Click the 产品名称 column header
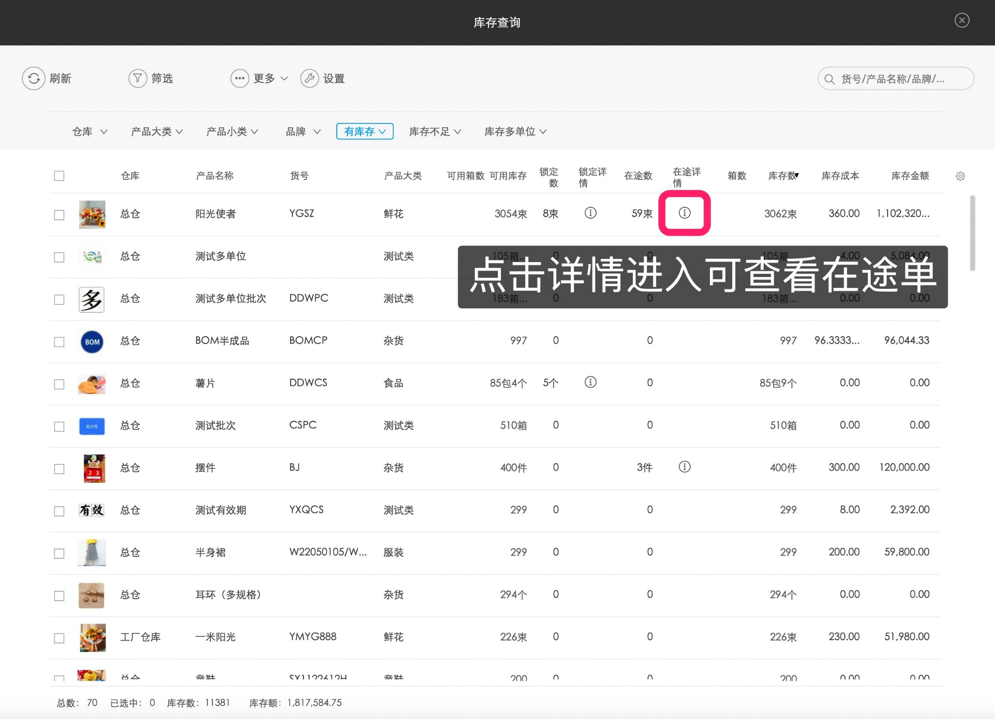995x719 pixels. [215, 176]
